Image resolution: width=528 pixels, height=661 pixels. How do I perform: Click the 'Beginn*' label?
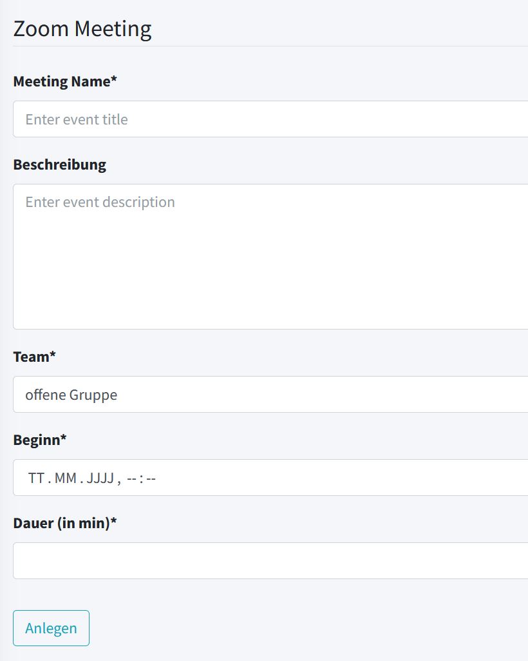pyautogui.click(x=40, y=440)
